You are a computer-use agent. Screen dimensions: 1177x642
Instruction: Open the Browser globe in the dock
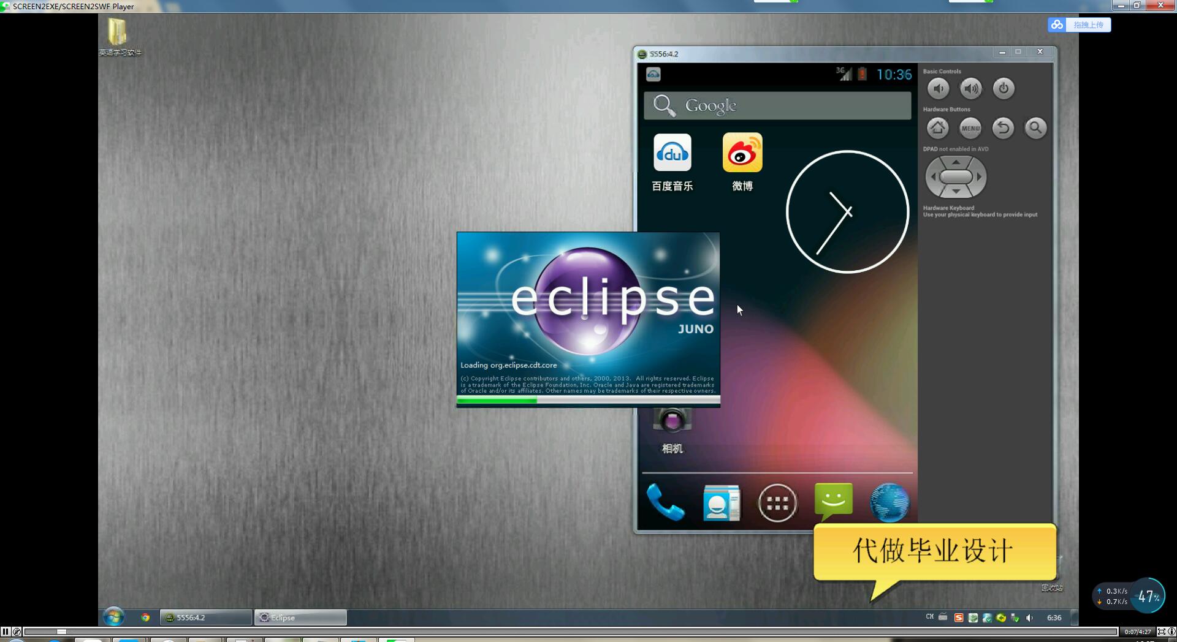[x=889, y=503]
